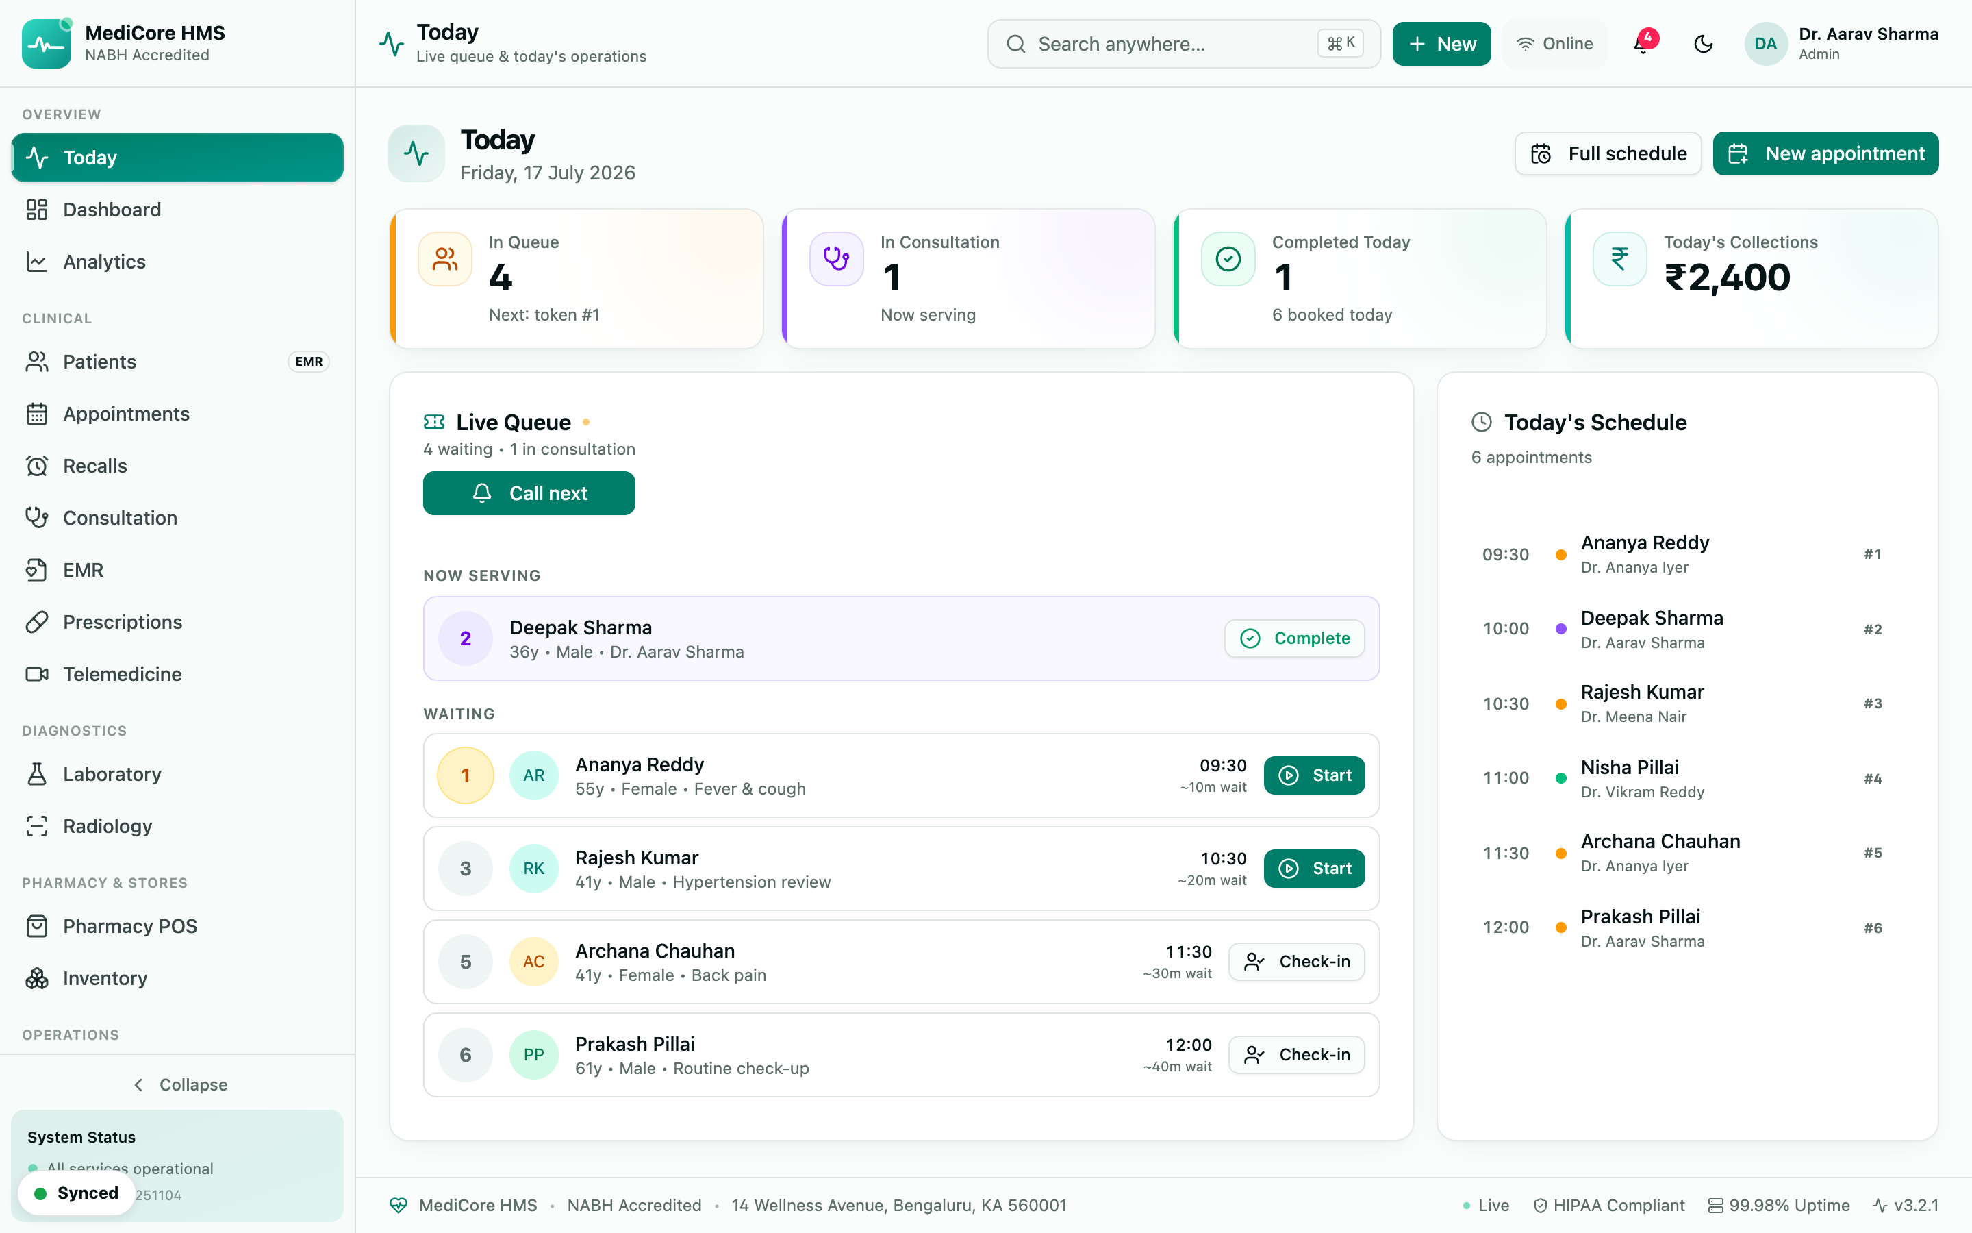
Task: Click the AC avatar for Archana Chauhan
Action: coord(534,962)
